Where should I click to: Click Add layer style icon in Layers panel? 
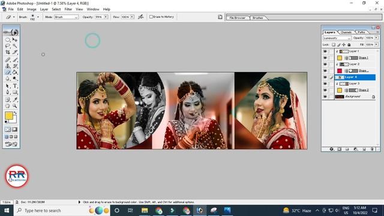tap(331, 149)
